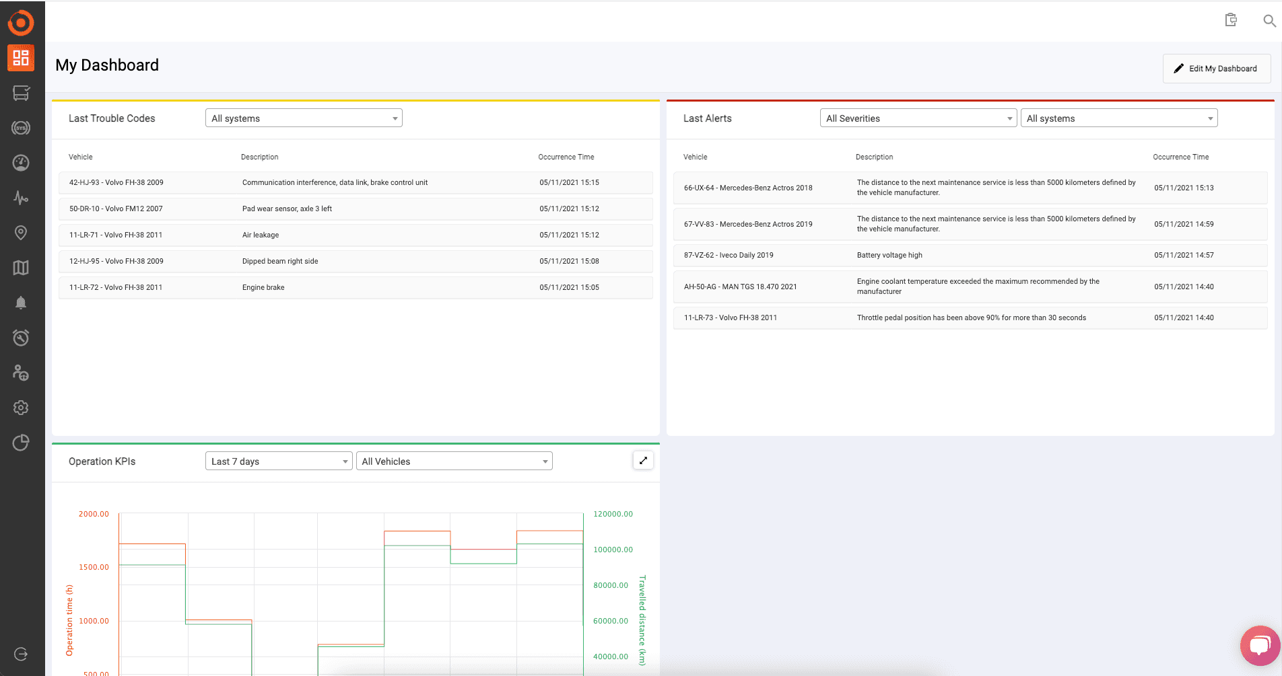This screenshot has width=1282, height=676.
Task: Click 'Throttle pedal position' alert description
Action: coord(971,317)
